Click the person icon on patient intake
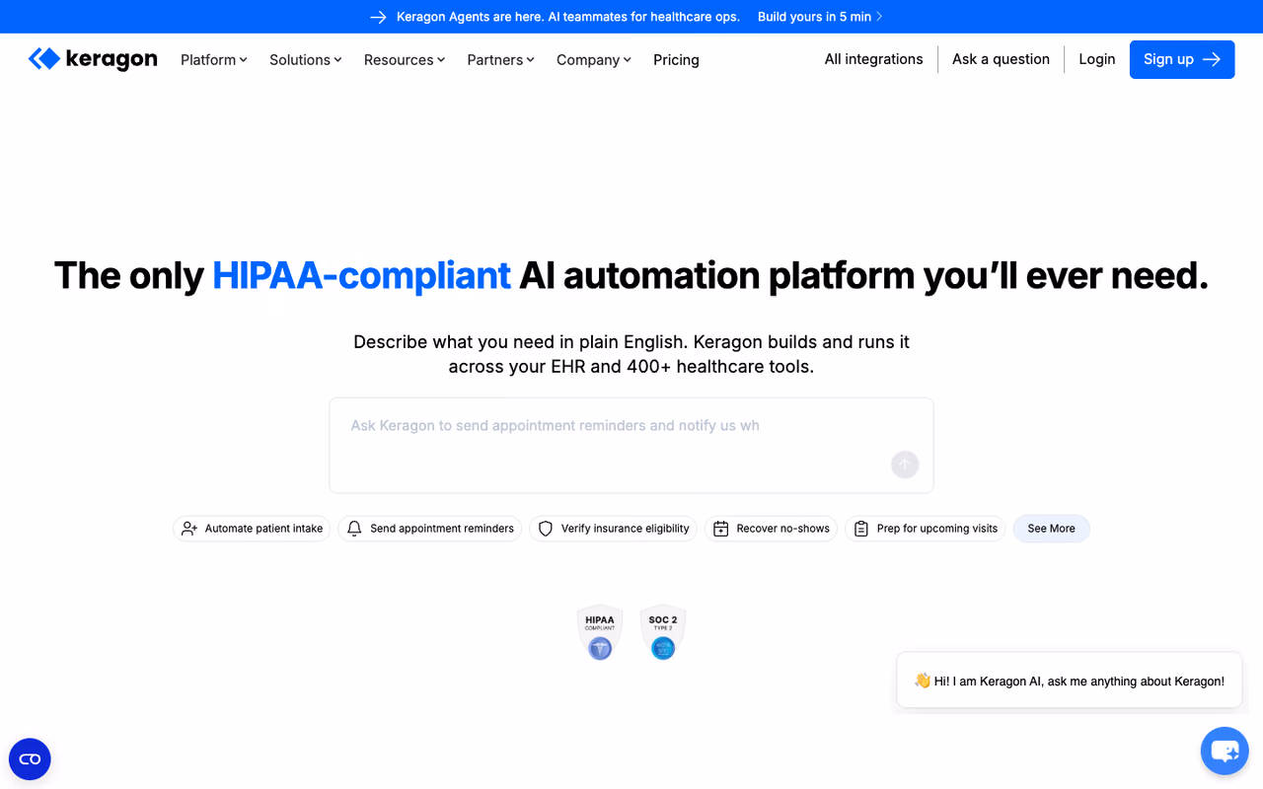The width and height of the screenshot is (1263, 789). point(189,529)
